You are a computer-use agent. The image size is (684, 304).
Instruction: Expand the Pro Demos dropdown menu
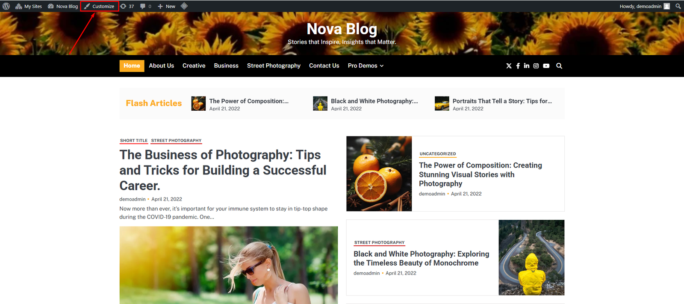(x=366, y=66)
